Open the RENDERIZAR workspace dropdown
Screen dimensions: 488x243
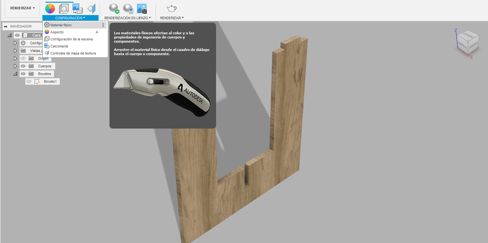coord(22,8)
